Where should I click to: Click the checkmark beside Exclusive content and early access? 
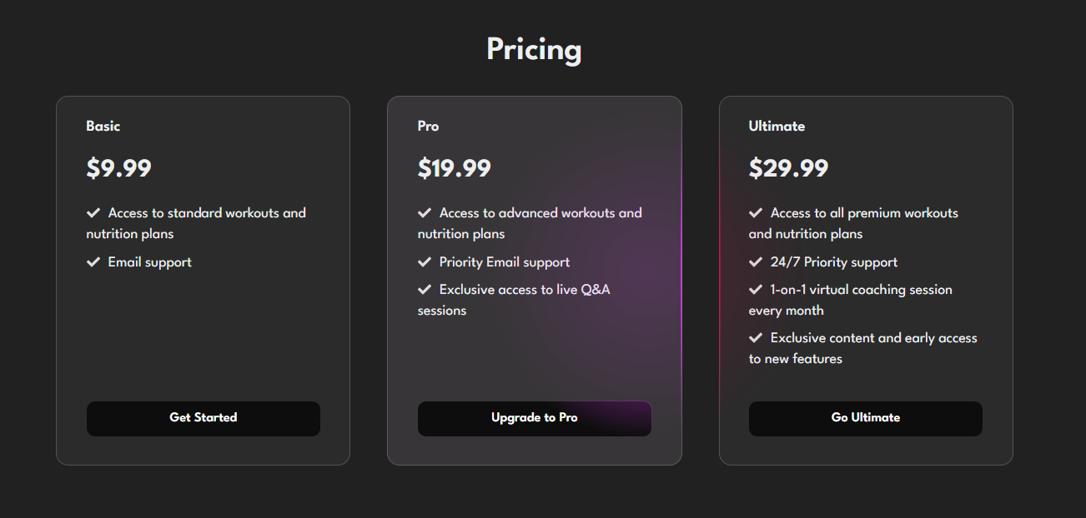[756, 338]
